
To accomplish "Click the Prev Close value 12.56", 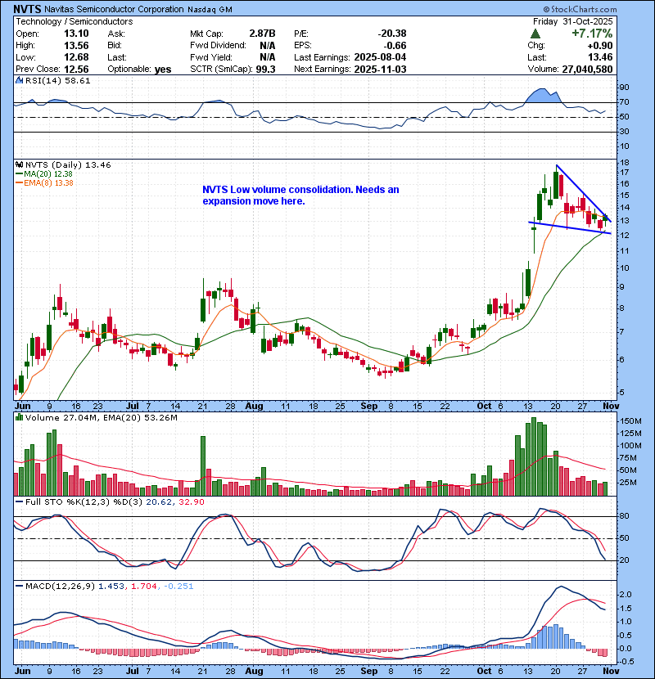I will (x=76, y=70).
